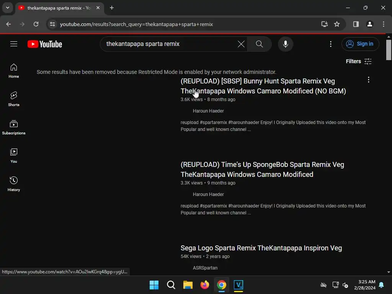Open the Bunny Hunt Sparta Remix video title

click(263, 86)
